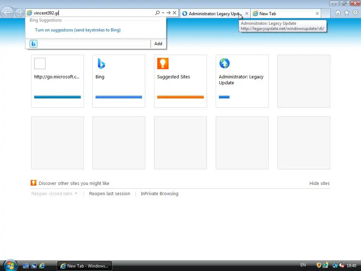This screenshot has height=271, width=361.
Task: Click the Back navigation arrow
Action: pyautogui.click(x=7, y=13)
